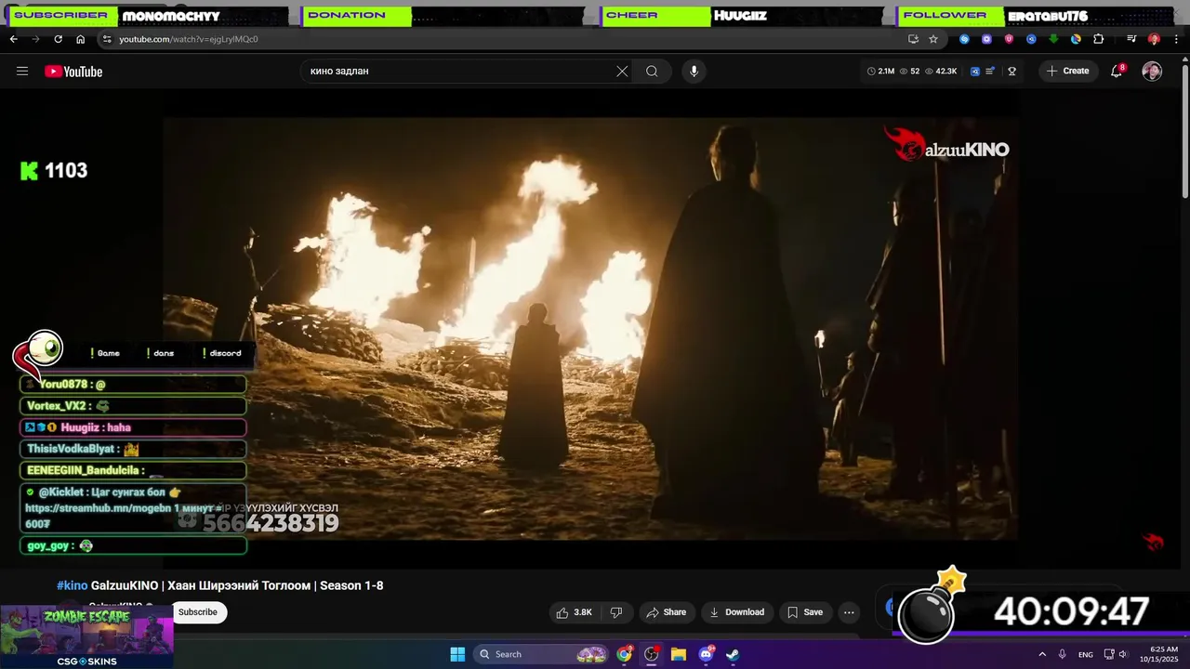
Task: Expand hidden system tray icons chevron
Action: coord(1042,654)
